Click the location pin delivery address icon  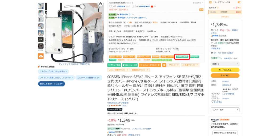point(212,53)
